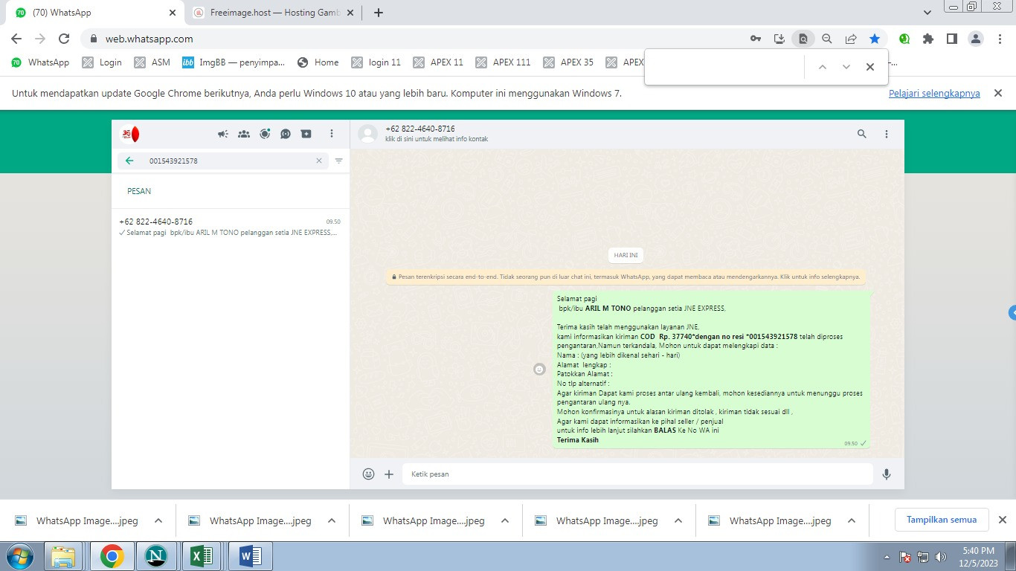Reload the WhatsApp page
Viewport: 1016px width, 571px height.
point(64,39)
